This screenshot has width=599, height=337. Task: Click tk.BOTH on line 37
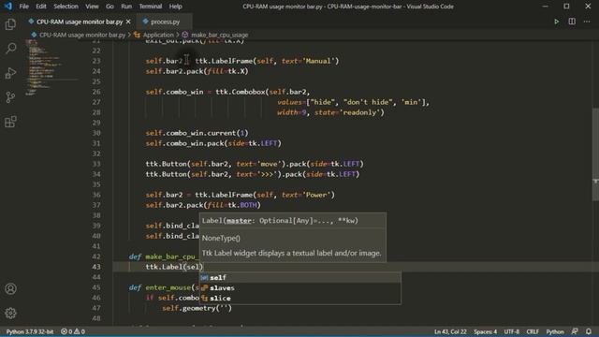[241, 205]
